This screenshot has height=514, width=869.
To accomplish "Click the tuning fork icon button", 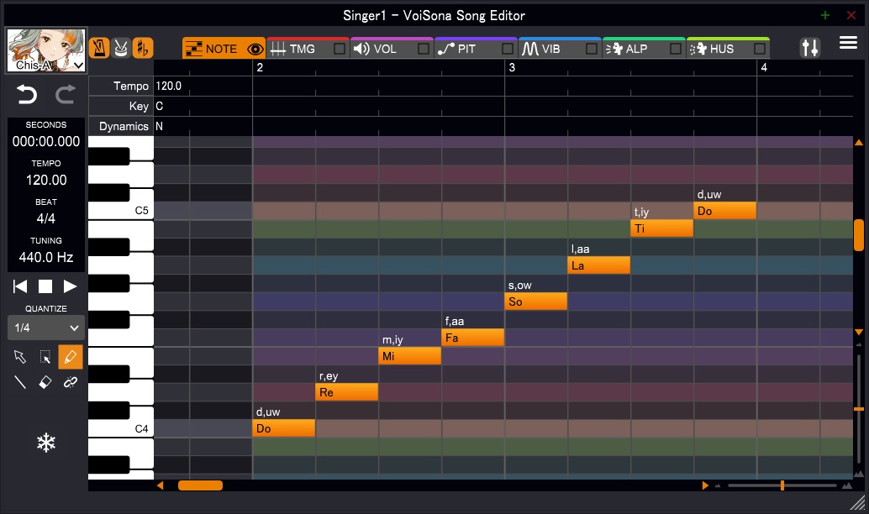I will [121, 48].
